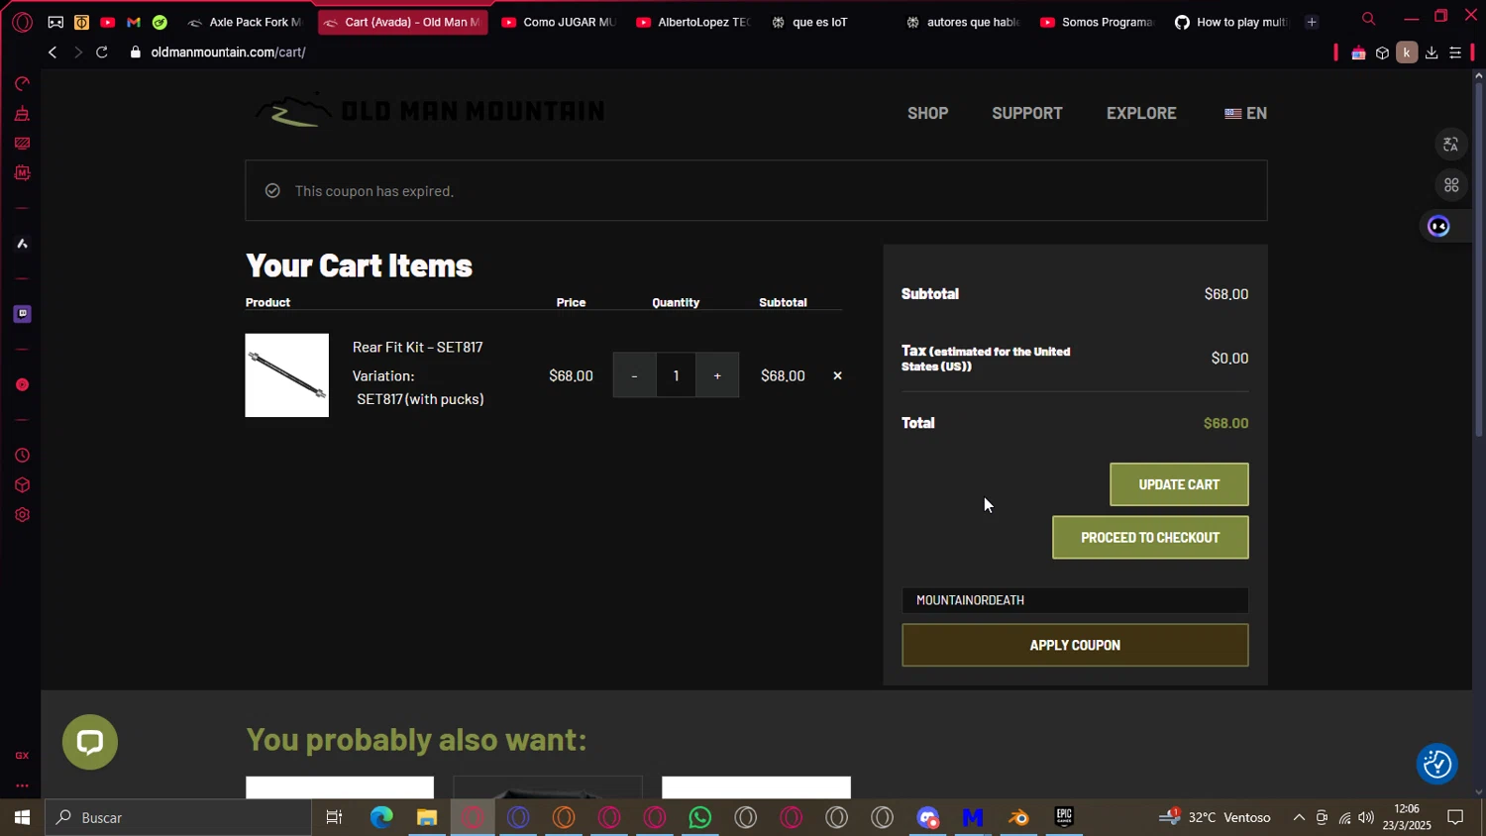
Task: Show hidden system tray icons
Action: coord(1299,817)
